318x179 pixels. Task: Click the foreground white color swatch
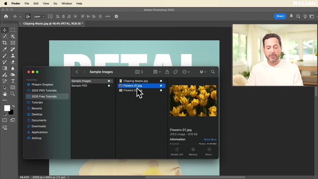tap(7, 108)
